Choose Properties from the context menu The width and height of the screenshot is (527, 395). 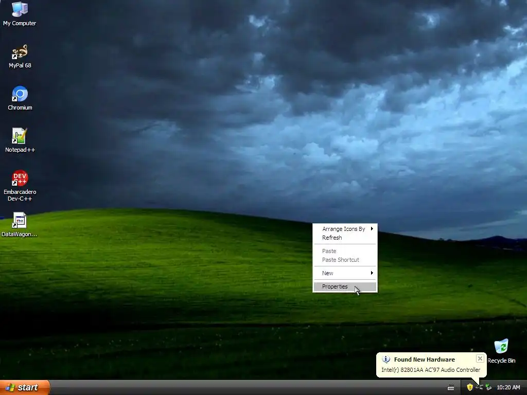tap(345, 286)
